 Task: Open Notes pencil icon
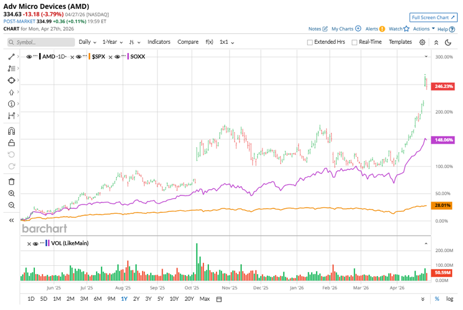(x=325, y=29)
